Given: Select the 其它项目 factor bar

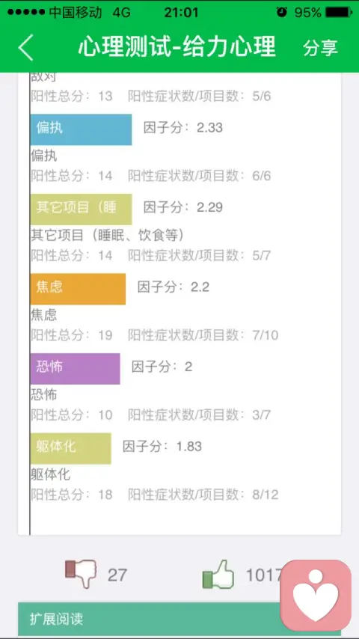Looking at the screenshot, I should (81, 209).
